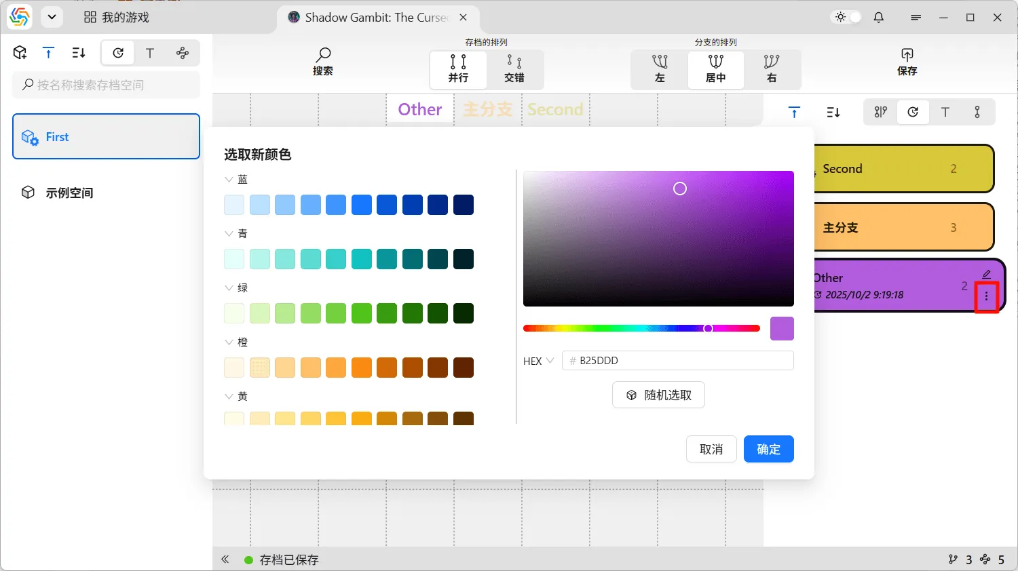Open the notifications bell
This screenshot has height=571, width=1018.
point(879,18)
